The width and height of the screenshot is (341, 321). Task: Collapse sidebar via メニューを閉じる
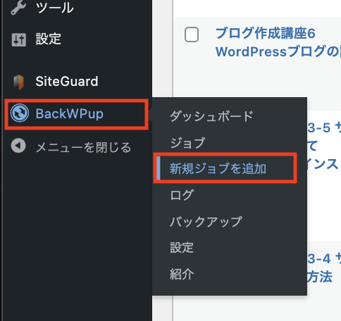(83, 147)
